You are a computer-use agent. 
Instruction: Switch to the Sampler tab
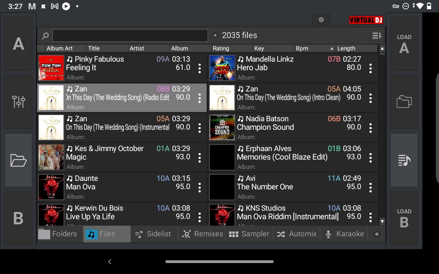click(249, 234)
